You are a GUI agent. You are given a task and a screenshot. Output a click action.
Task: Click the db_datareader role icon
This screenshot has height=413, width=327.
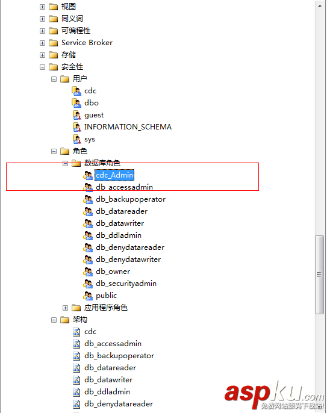pyautogui.click(x=88, y=211)
